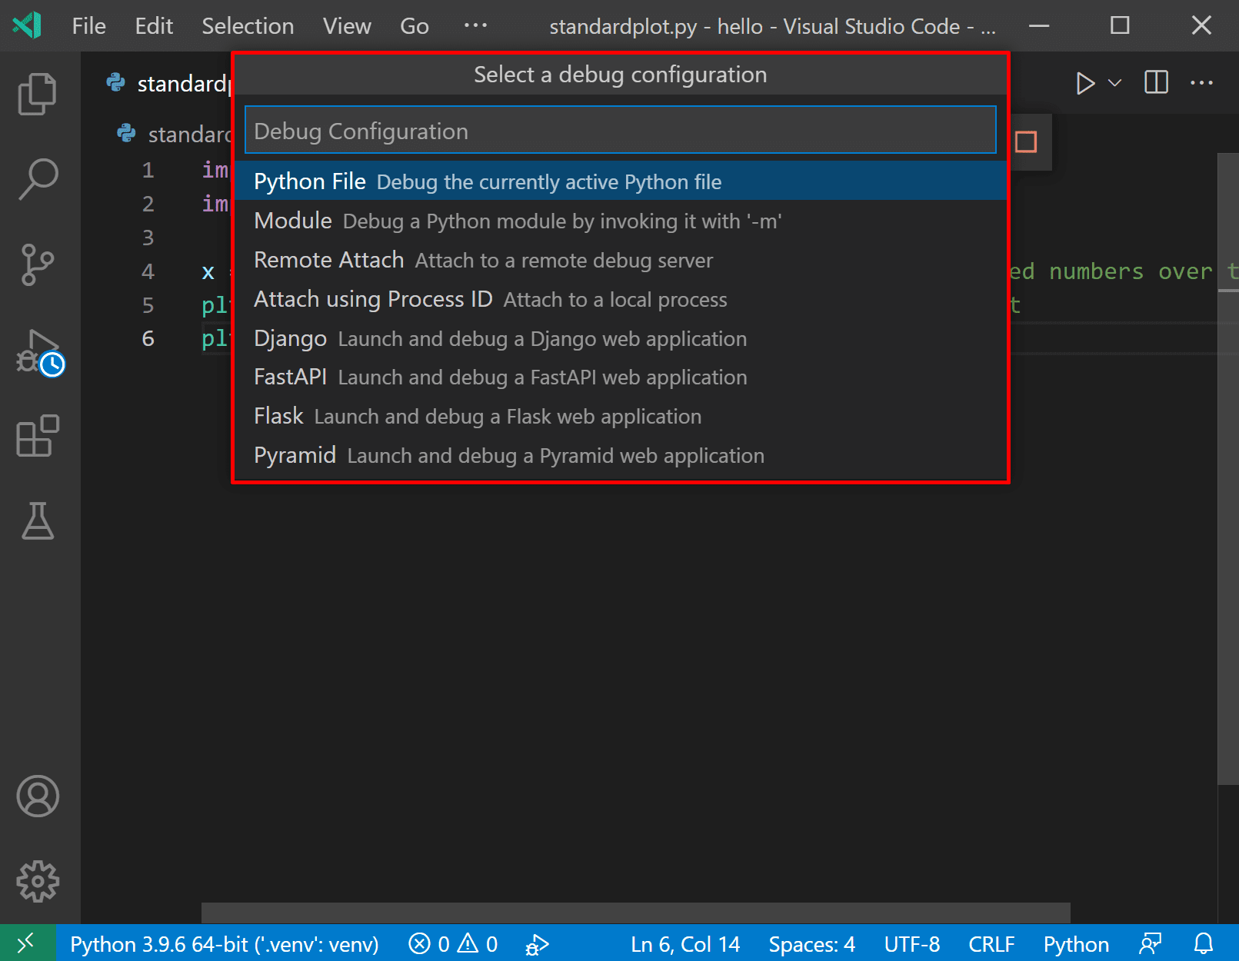Viewport: 1239px width, 961px height.
Task: Click line number 4 in the gutter
Action: point(148,271)
